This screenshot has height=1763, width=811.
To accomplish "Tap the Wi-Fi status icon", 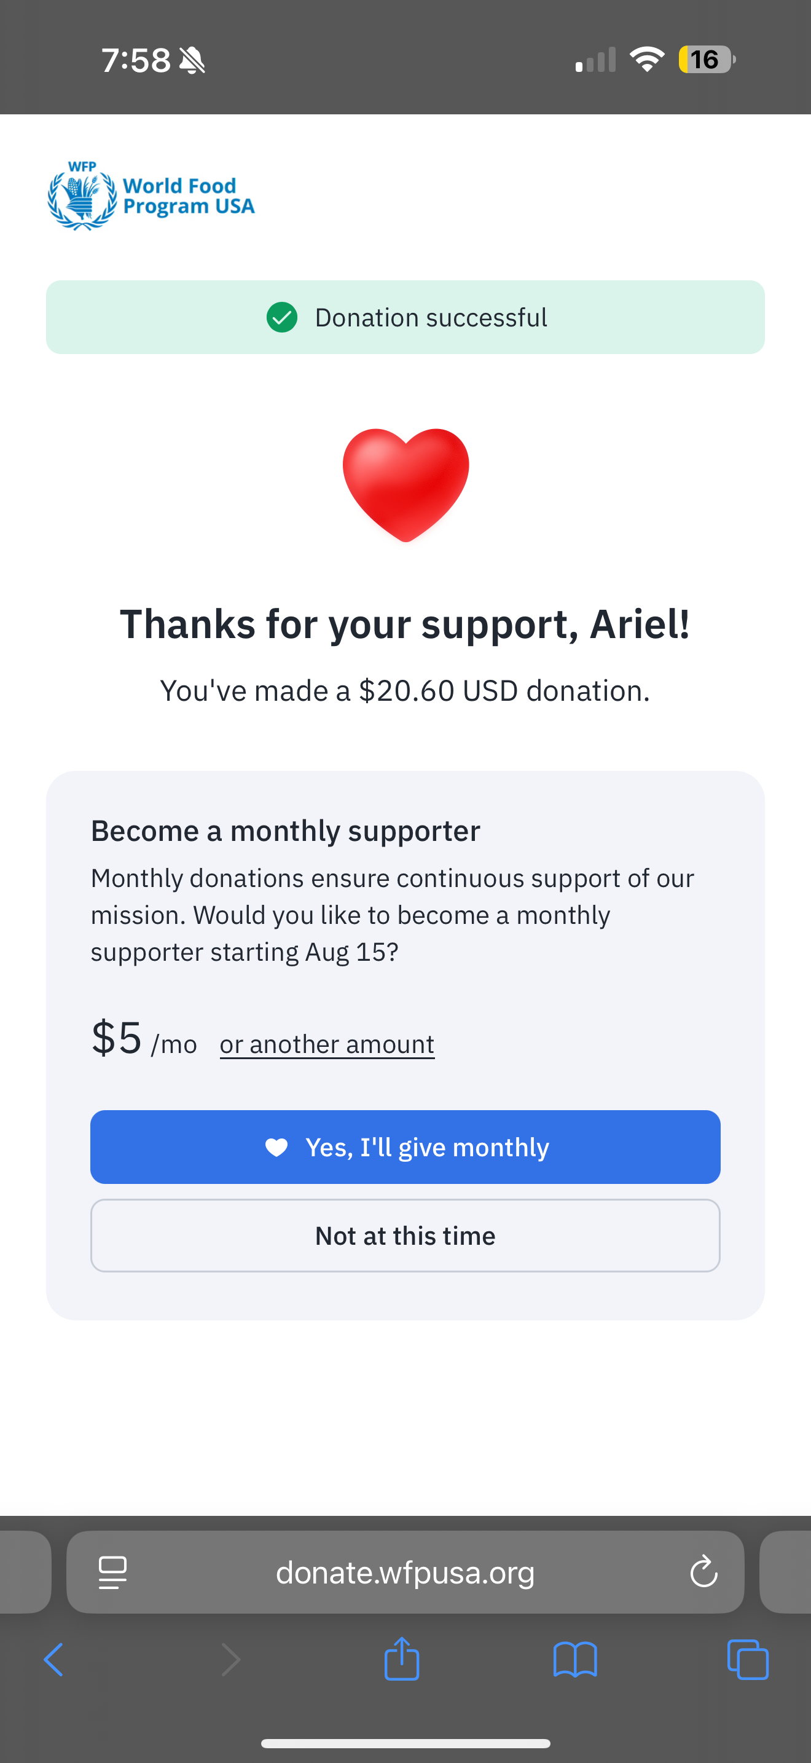I will point(647,60).
